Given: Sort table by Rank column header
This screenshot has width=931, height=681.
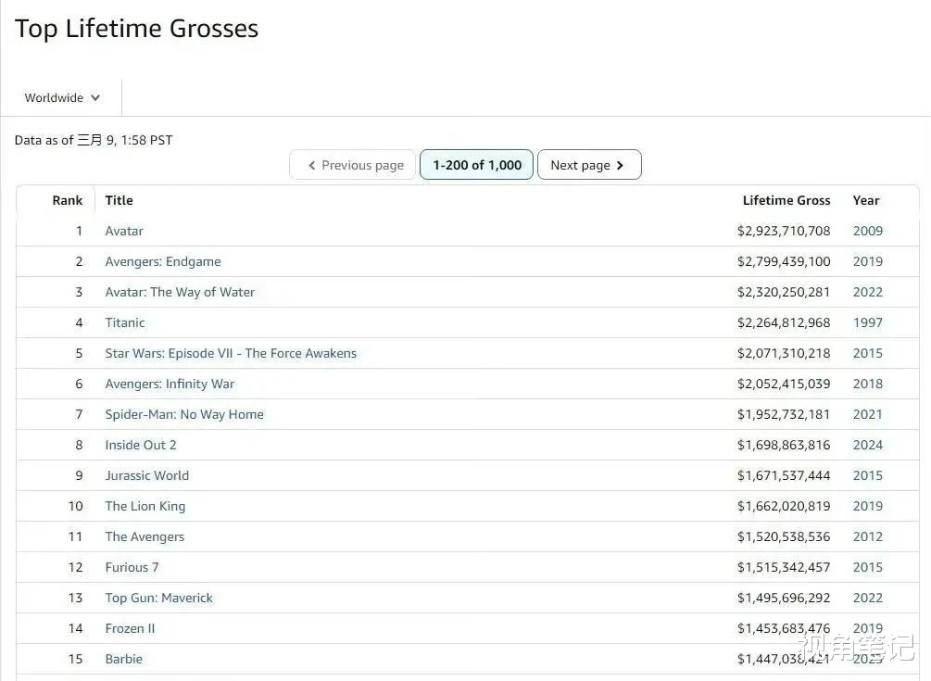Looking at the screenshot, I should coord(67,201).
